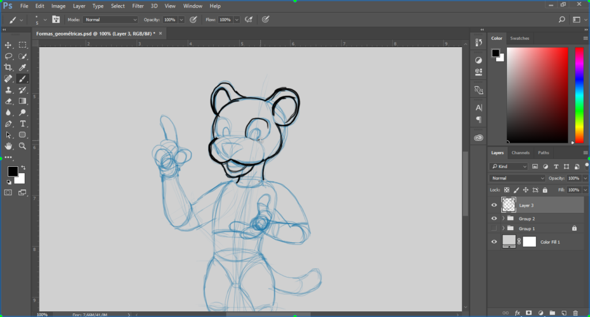Select the Quick Selection tool
Screen dimensions: 590x317
[x=22, y=56]
